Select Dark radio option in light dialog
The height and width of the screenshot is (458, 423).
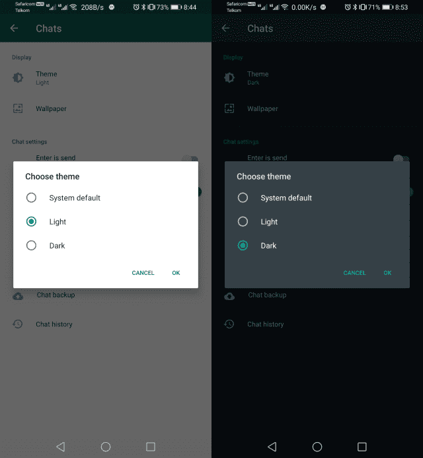point(31,246)
